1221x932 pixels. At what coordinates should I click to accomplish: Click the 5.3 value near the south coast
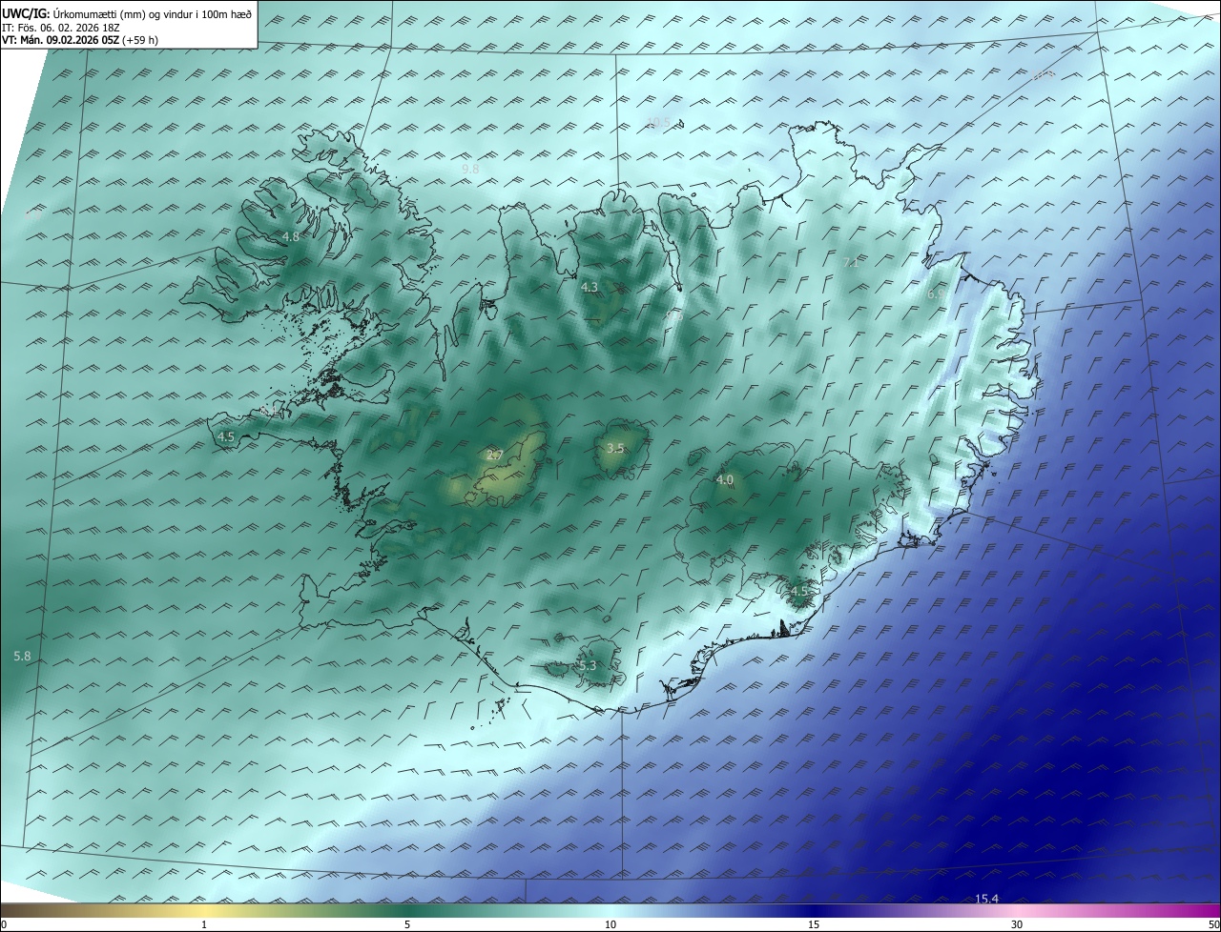point(588,666)
